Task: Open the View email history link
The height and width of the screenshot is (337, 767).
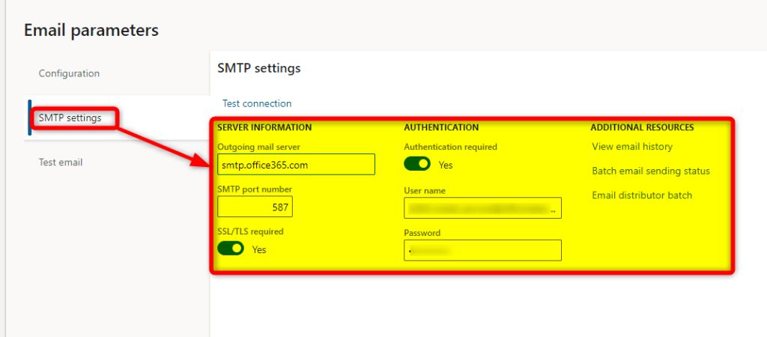Action: (x=632, y=147)
